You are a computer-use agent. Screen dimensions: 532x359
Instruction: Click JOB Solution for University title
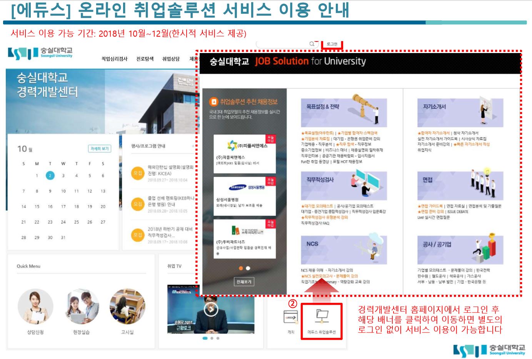pyautogui.click(x=310, y=61)
